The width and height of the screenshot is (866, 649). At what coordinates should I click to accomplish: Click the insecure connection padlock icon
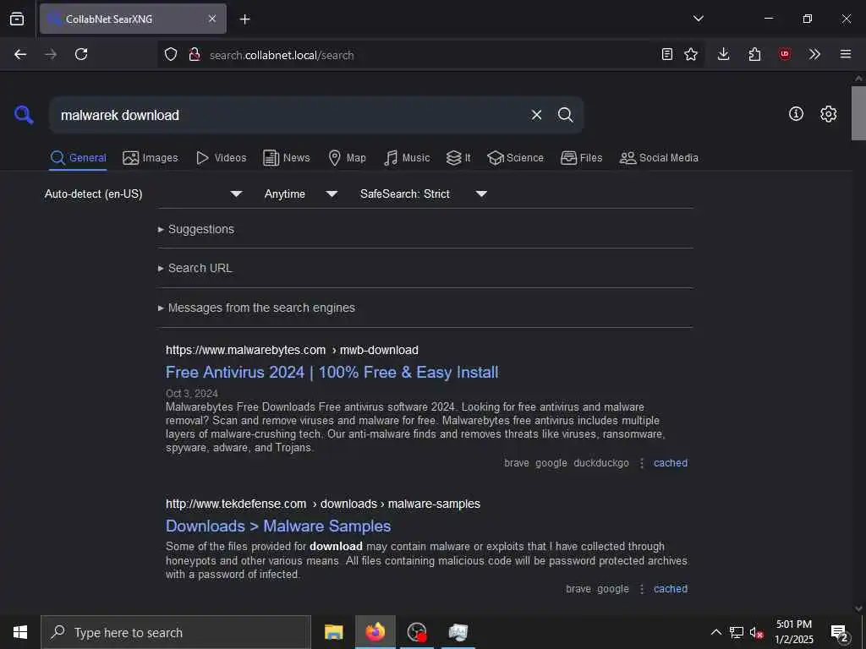click(x=194, y=55)
